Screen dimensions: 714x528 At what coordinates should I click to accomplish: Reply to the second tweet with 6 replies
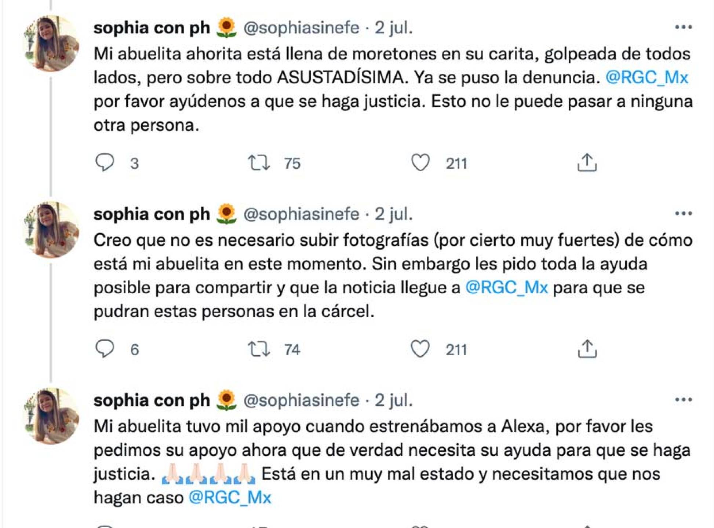105,349
